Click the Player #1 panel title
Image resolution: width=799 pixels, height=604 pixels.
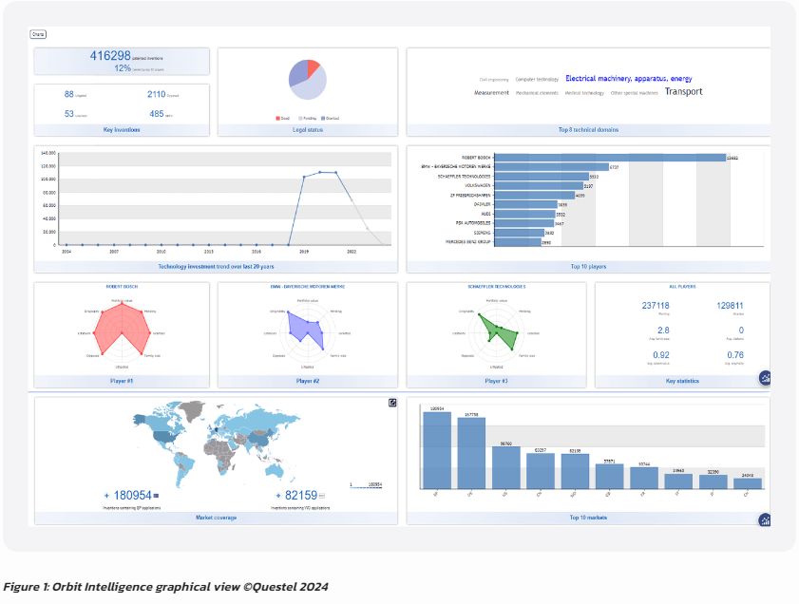click(x=122, y=381)
